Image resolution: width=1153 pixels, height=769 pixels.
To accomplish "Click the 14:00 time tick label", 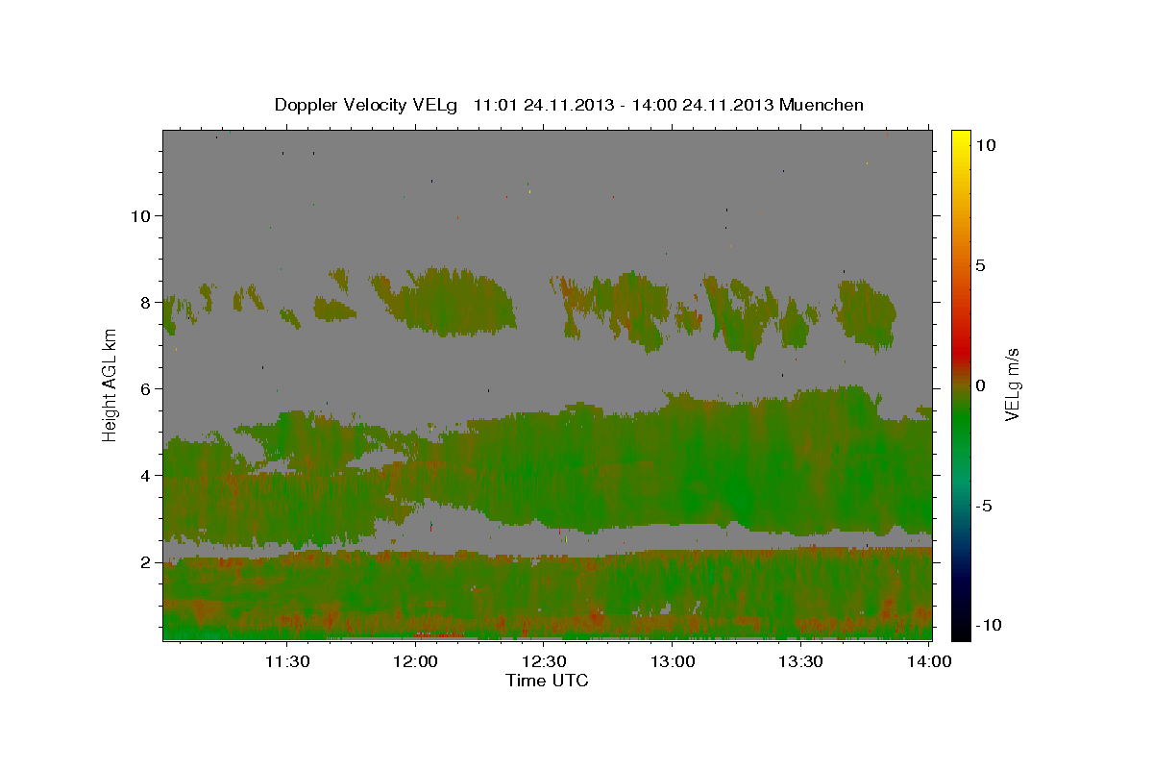I will pos(929,661).
